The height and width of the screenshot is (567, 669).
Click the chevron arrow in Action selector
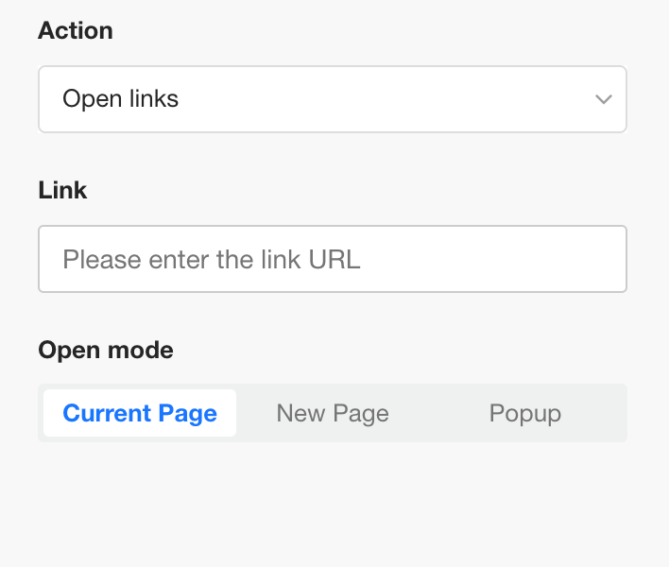(604, 99)
